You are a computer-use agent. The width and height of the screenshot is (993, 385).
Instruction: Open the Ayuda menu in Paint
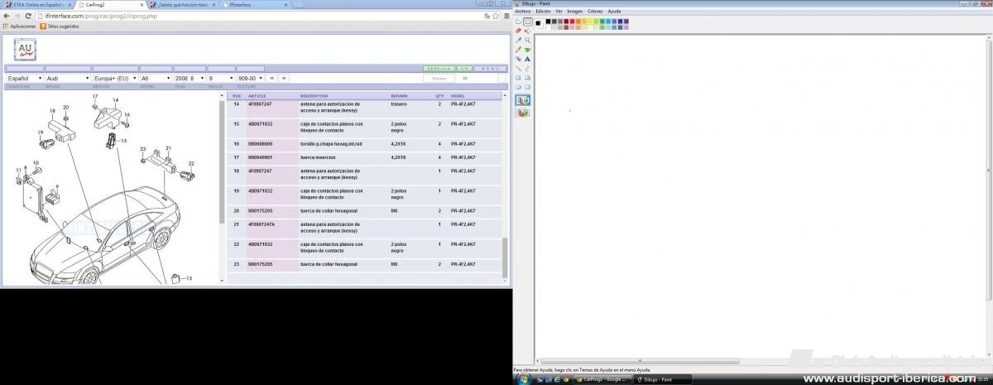(614, 12)
